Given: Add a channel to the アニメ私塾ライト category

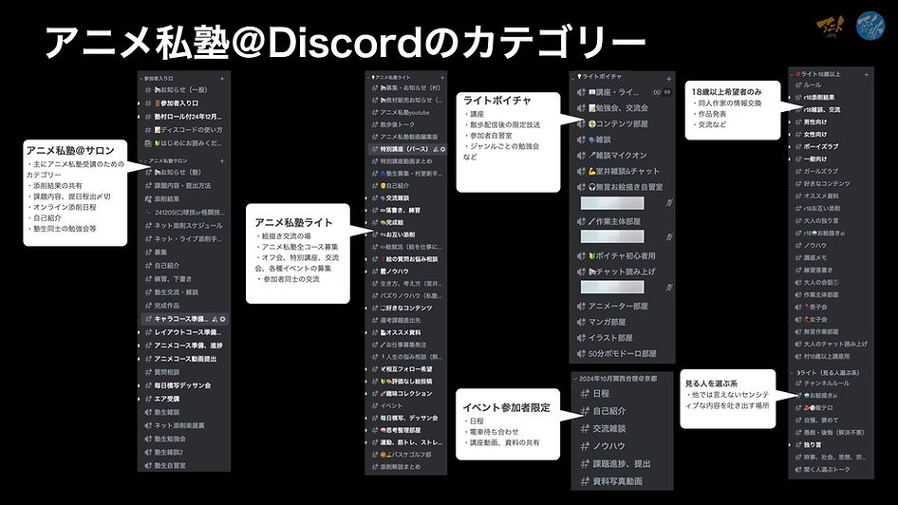Looking at the screenshot, I should pos(442,77).
